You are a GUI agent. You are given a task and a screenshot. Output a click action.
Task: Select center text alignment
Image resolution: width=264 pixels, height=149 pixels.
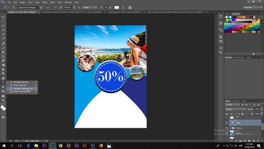(106, 7)
